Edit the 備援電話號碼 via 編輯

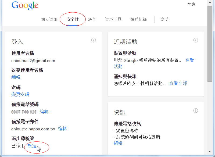tap(44, 112)
